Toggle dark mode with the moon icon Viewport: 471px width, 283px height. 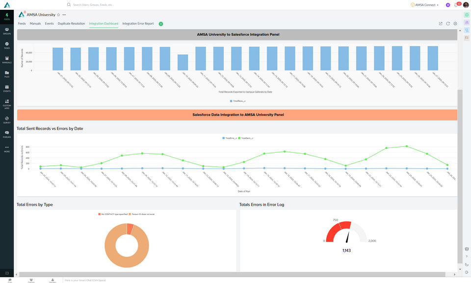[467, 265]
